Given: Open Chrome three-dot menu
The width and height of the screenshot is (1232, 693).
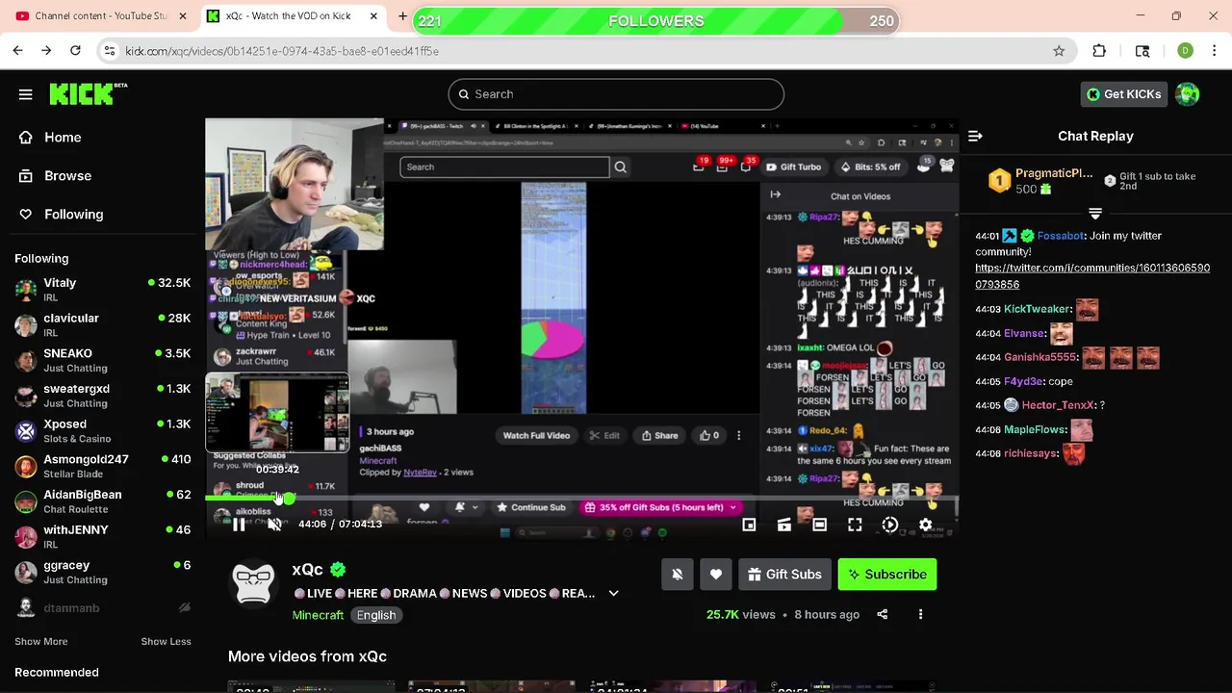Looking at the screenshot, I should (x=1215, y=51).
